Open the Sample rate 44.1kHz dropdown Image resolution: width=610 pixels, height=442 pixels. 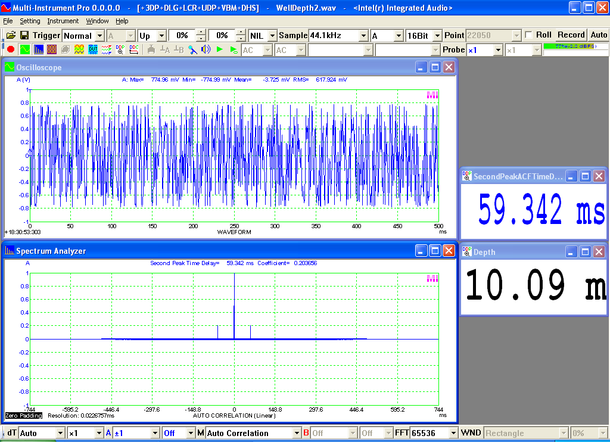point(364,36)
